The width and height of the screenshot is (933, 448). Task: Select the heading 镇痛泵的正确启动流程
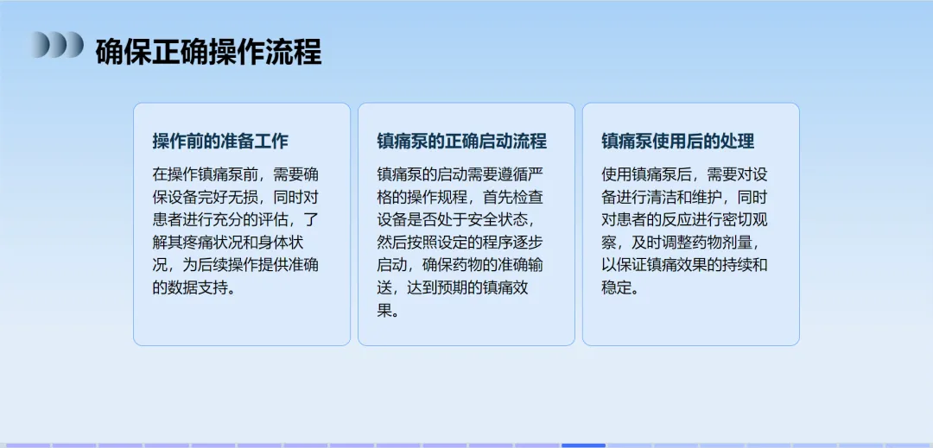click(461, 142)
